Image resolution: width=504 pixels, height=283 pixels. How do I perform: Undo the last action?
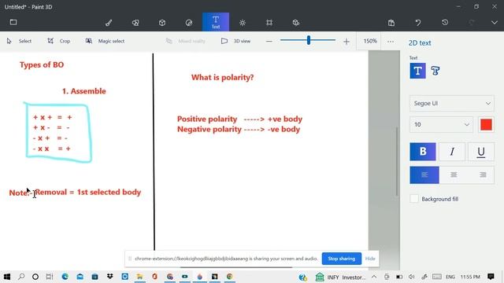[418, 23]
